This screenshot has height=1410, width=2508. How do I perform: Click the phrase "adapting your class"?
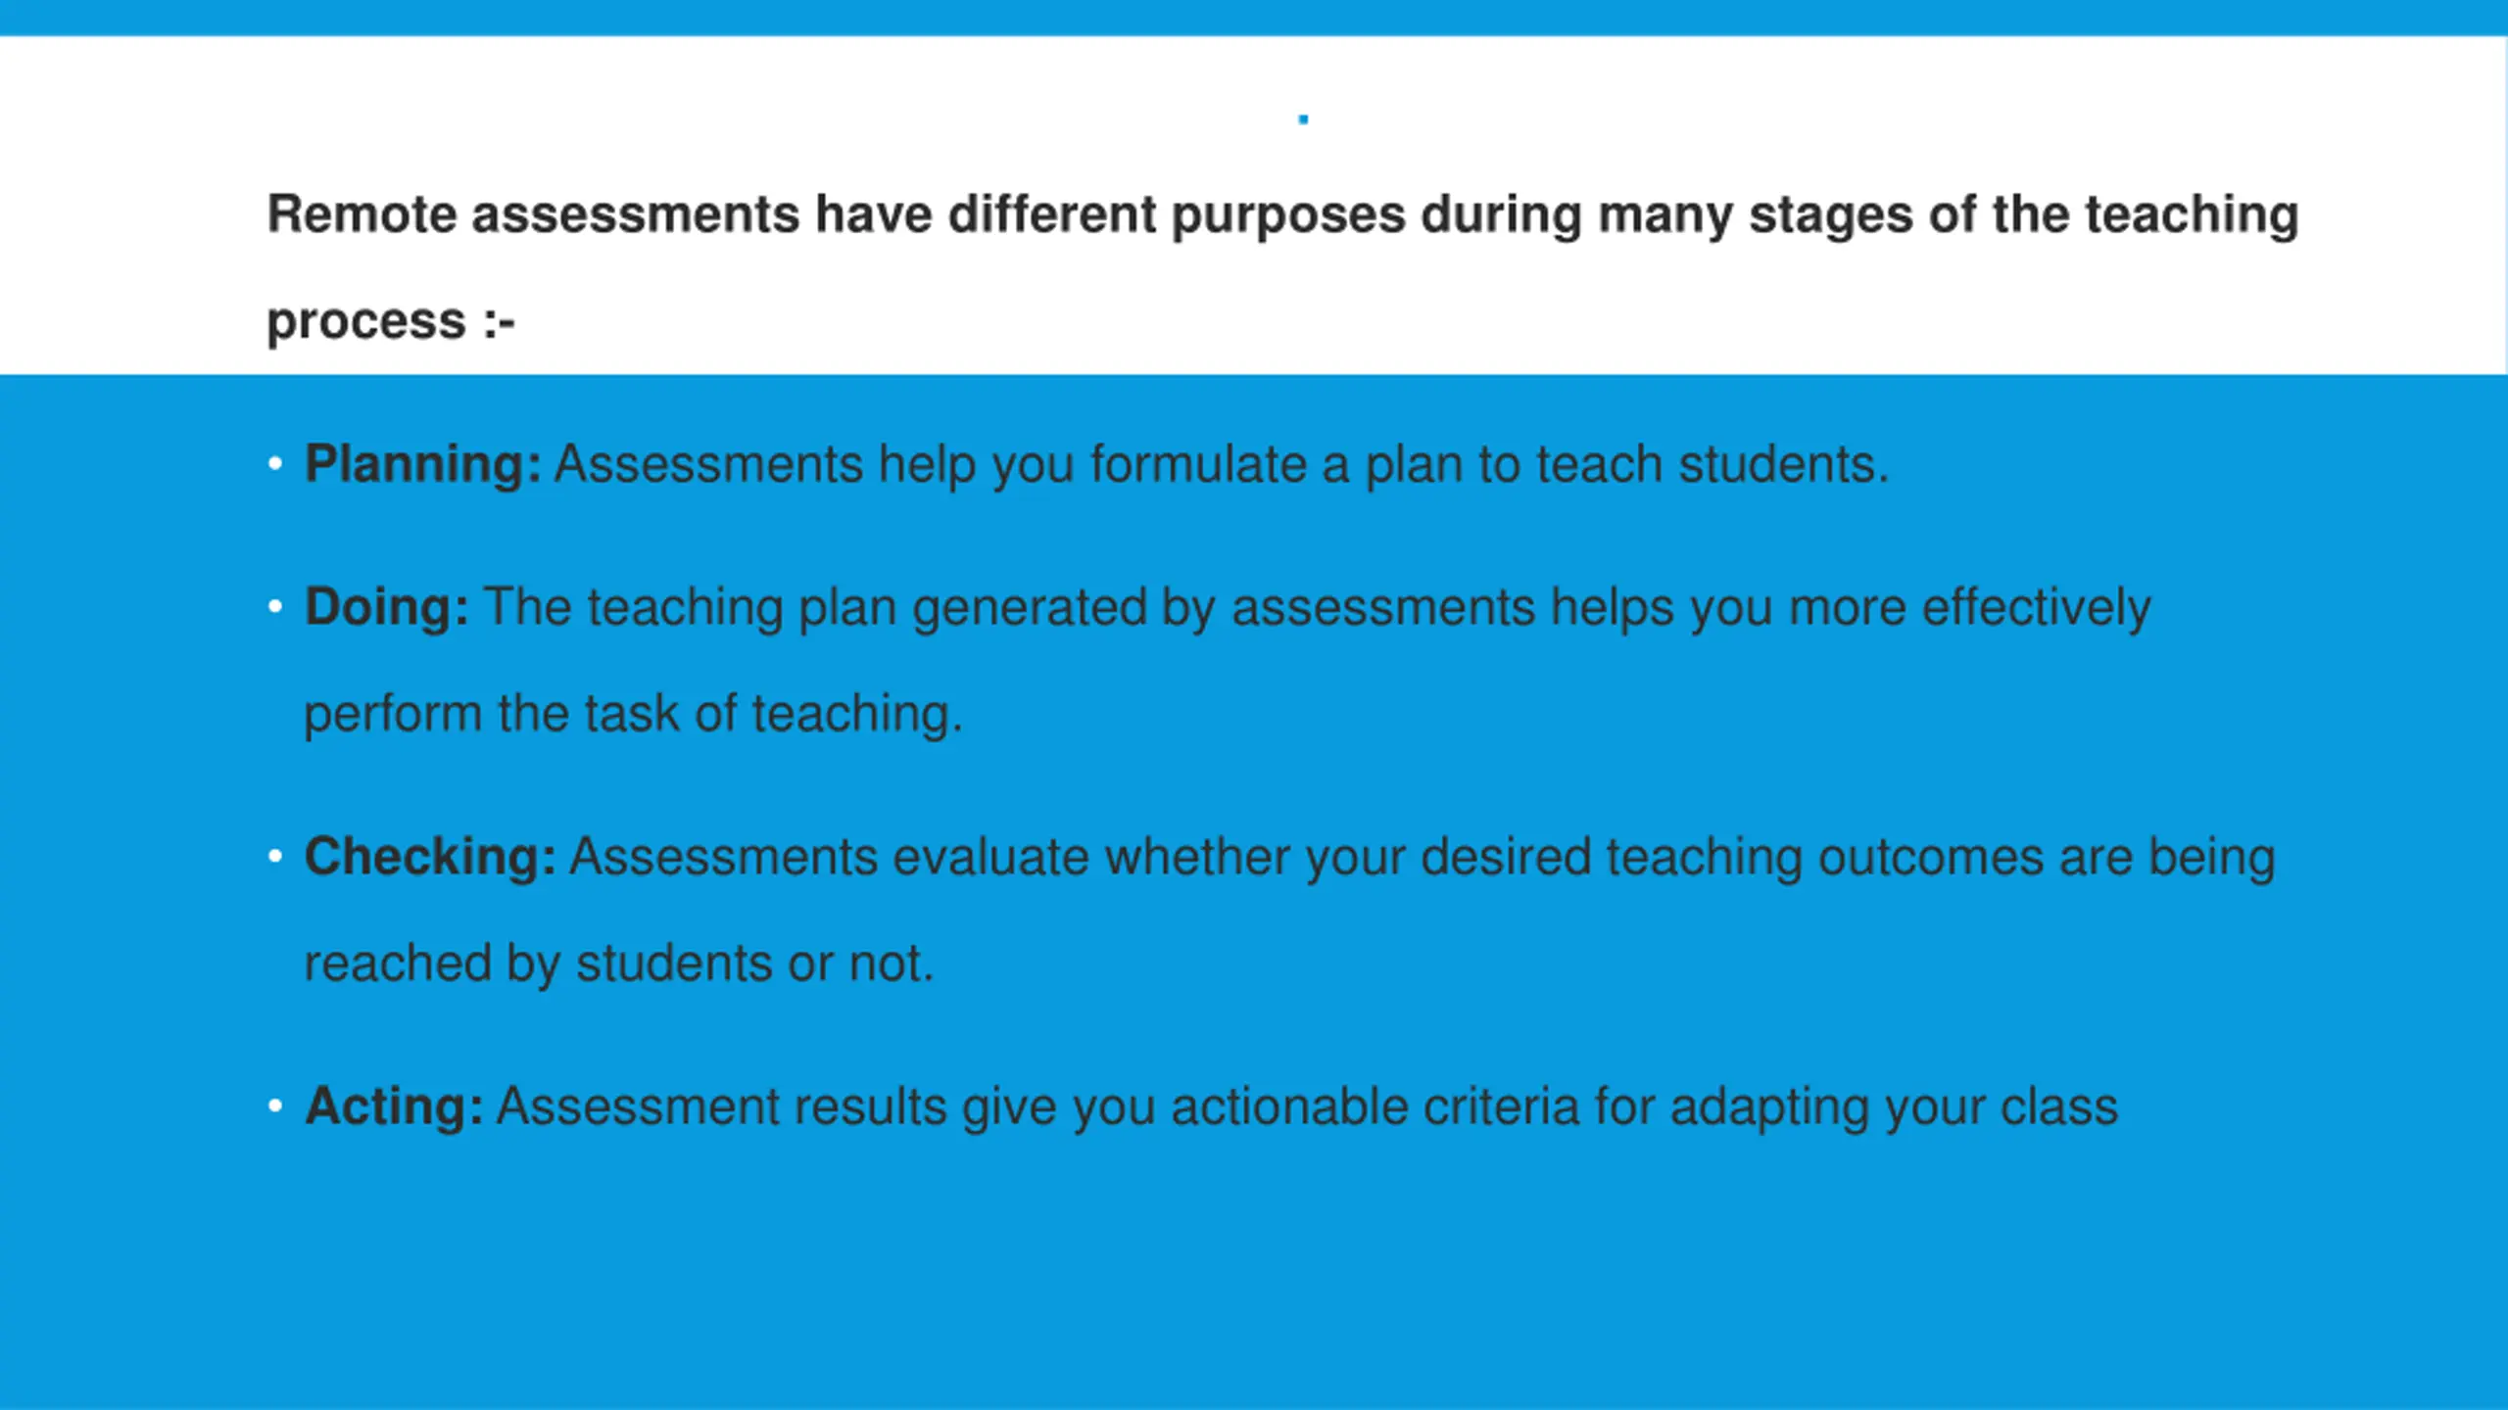click(x=1894, y=1106)
